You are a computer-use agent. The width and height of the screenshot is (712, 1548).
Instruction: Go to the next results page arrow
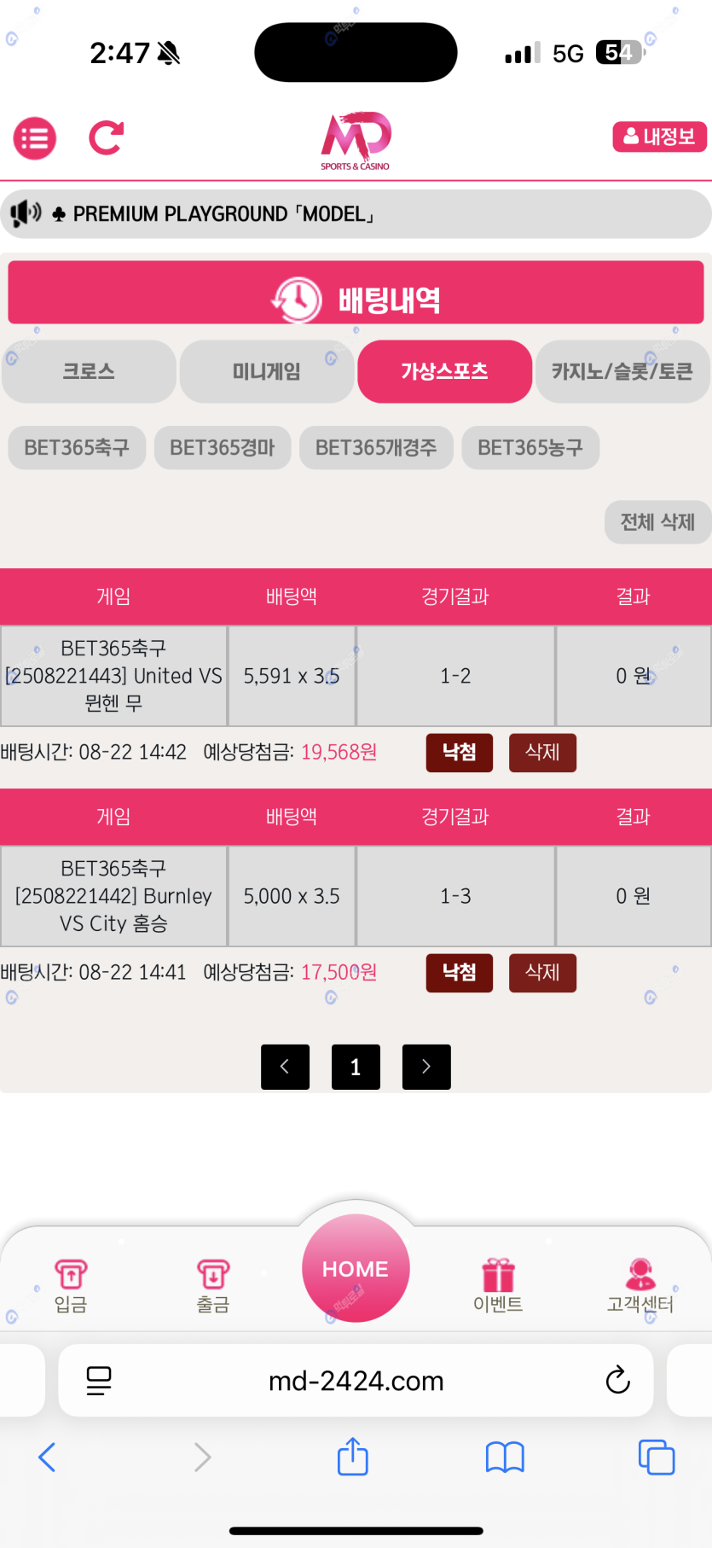(426, 1067)
